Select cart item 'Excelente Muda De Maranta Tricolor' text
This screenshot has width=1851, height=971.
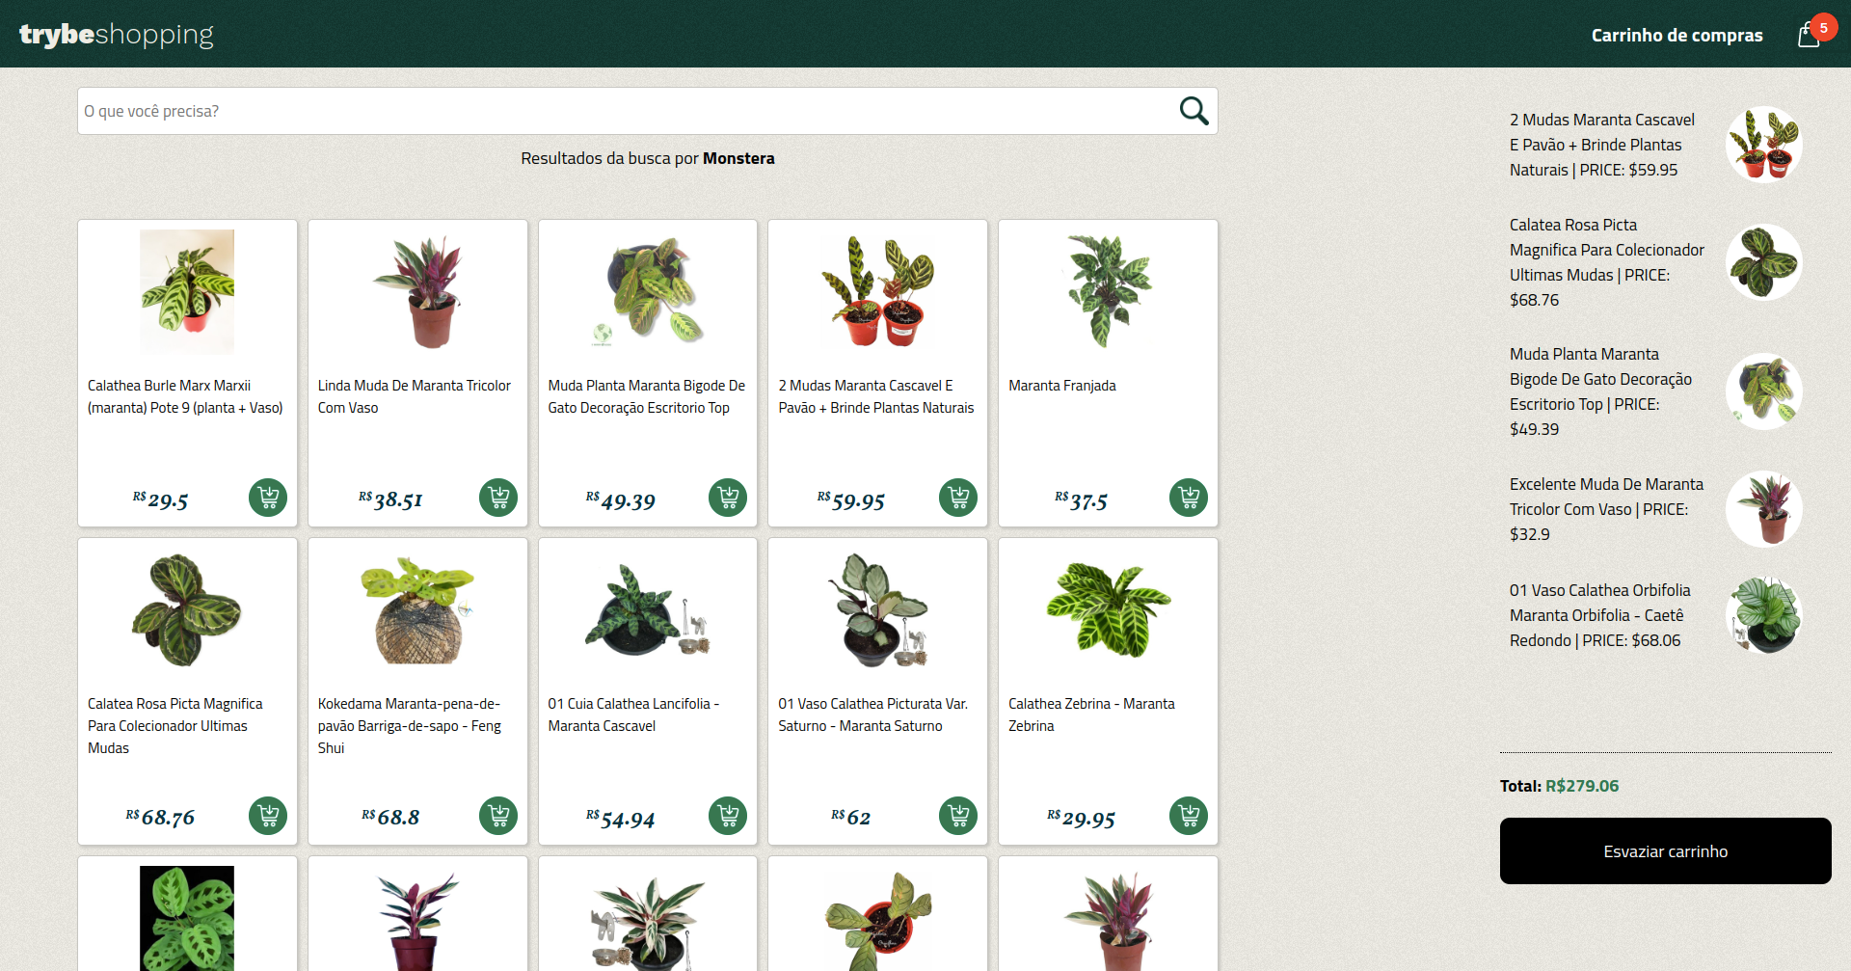point(1606,509)
